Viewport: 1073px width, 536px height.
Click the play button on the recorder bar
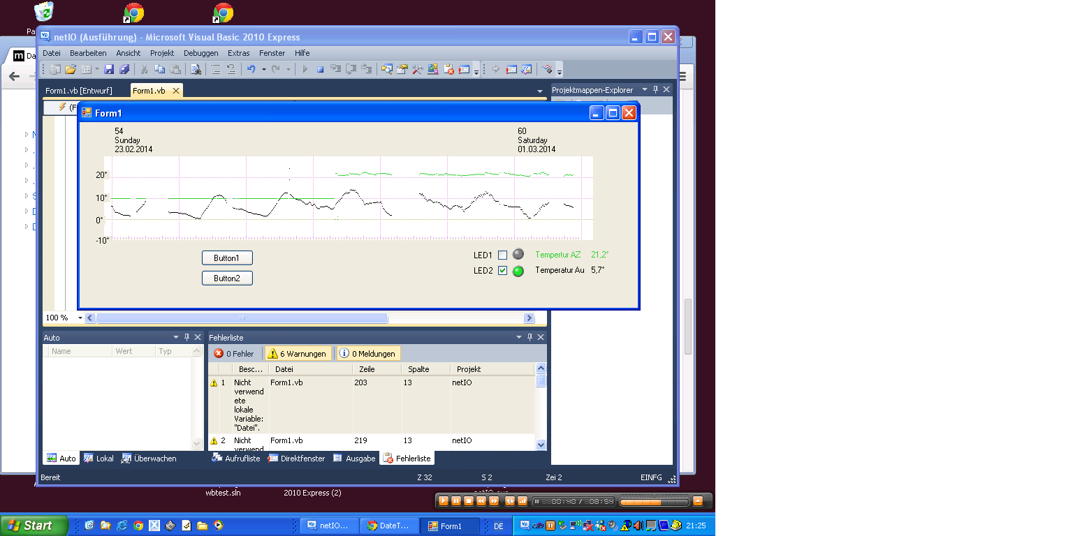click(x=443, y=500)
